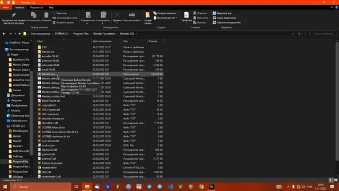Switch to the Главная ribbon tab
This screenshot has height=191, width=339.
pyautogui.click(x=19, y=7)
